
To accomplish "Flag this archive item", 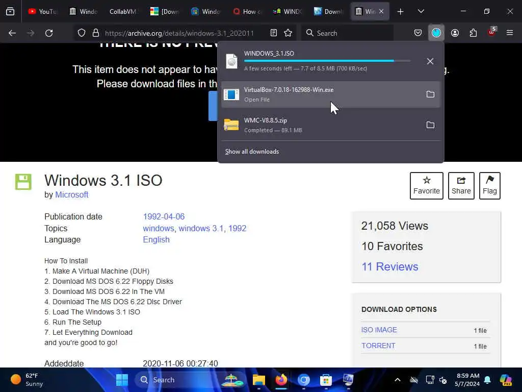I will (490, 186).
